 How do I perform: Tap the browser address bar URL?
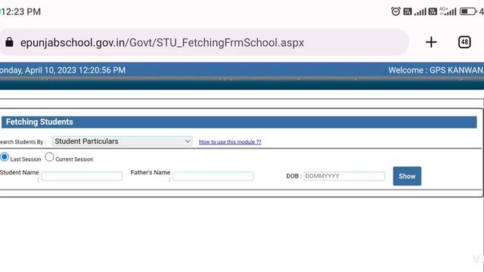[162, 42]
